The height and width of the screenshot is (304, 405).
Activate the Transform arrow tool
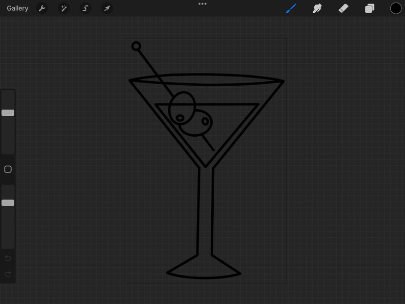point(107,9)
